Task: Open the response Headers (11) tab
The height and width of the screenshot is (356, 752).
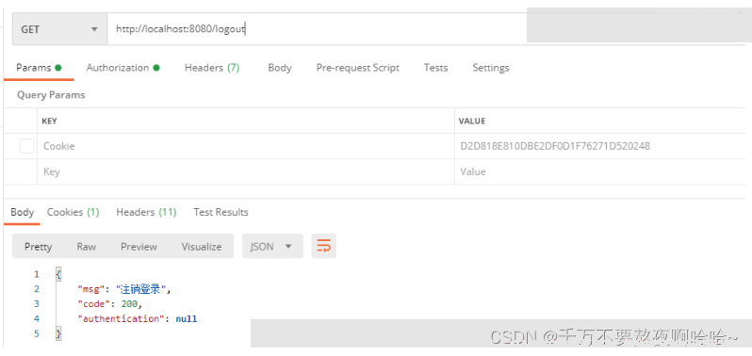Action: coord(146,212)
